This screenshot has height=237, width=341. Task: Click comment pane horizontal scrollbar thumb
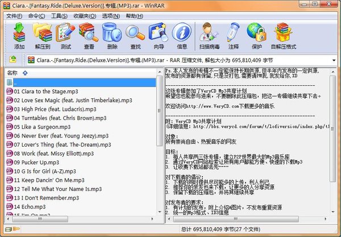236,219
